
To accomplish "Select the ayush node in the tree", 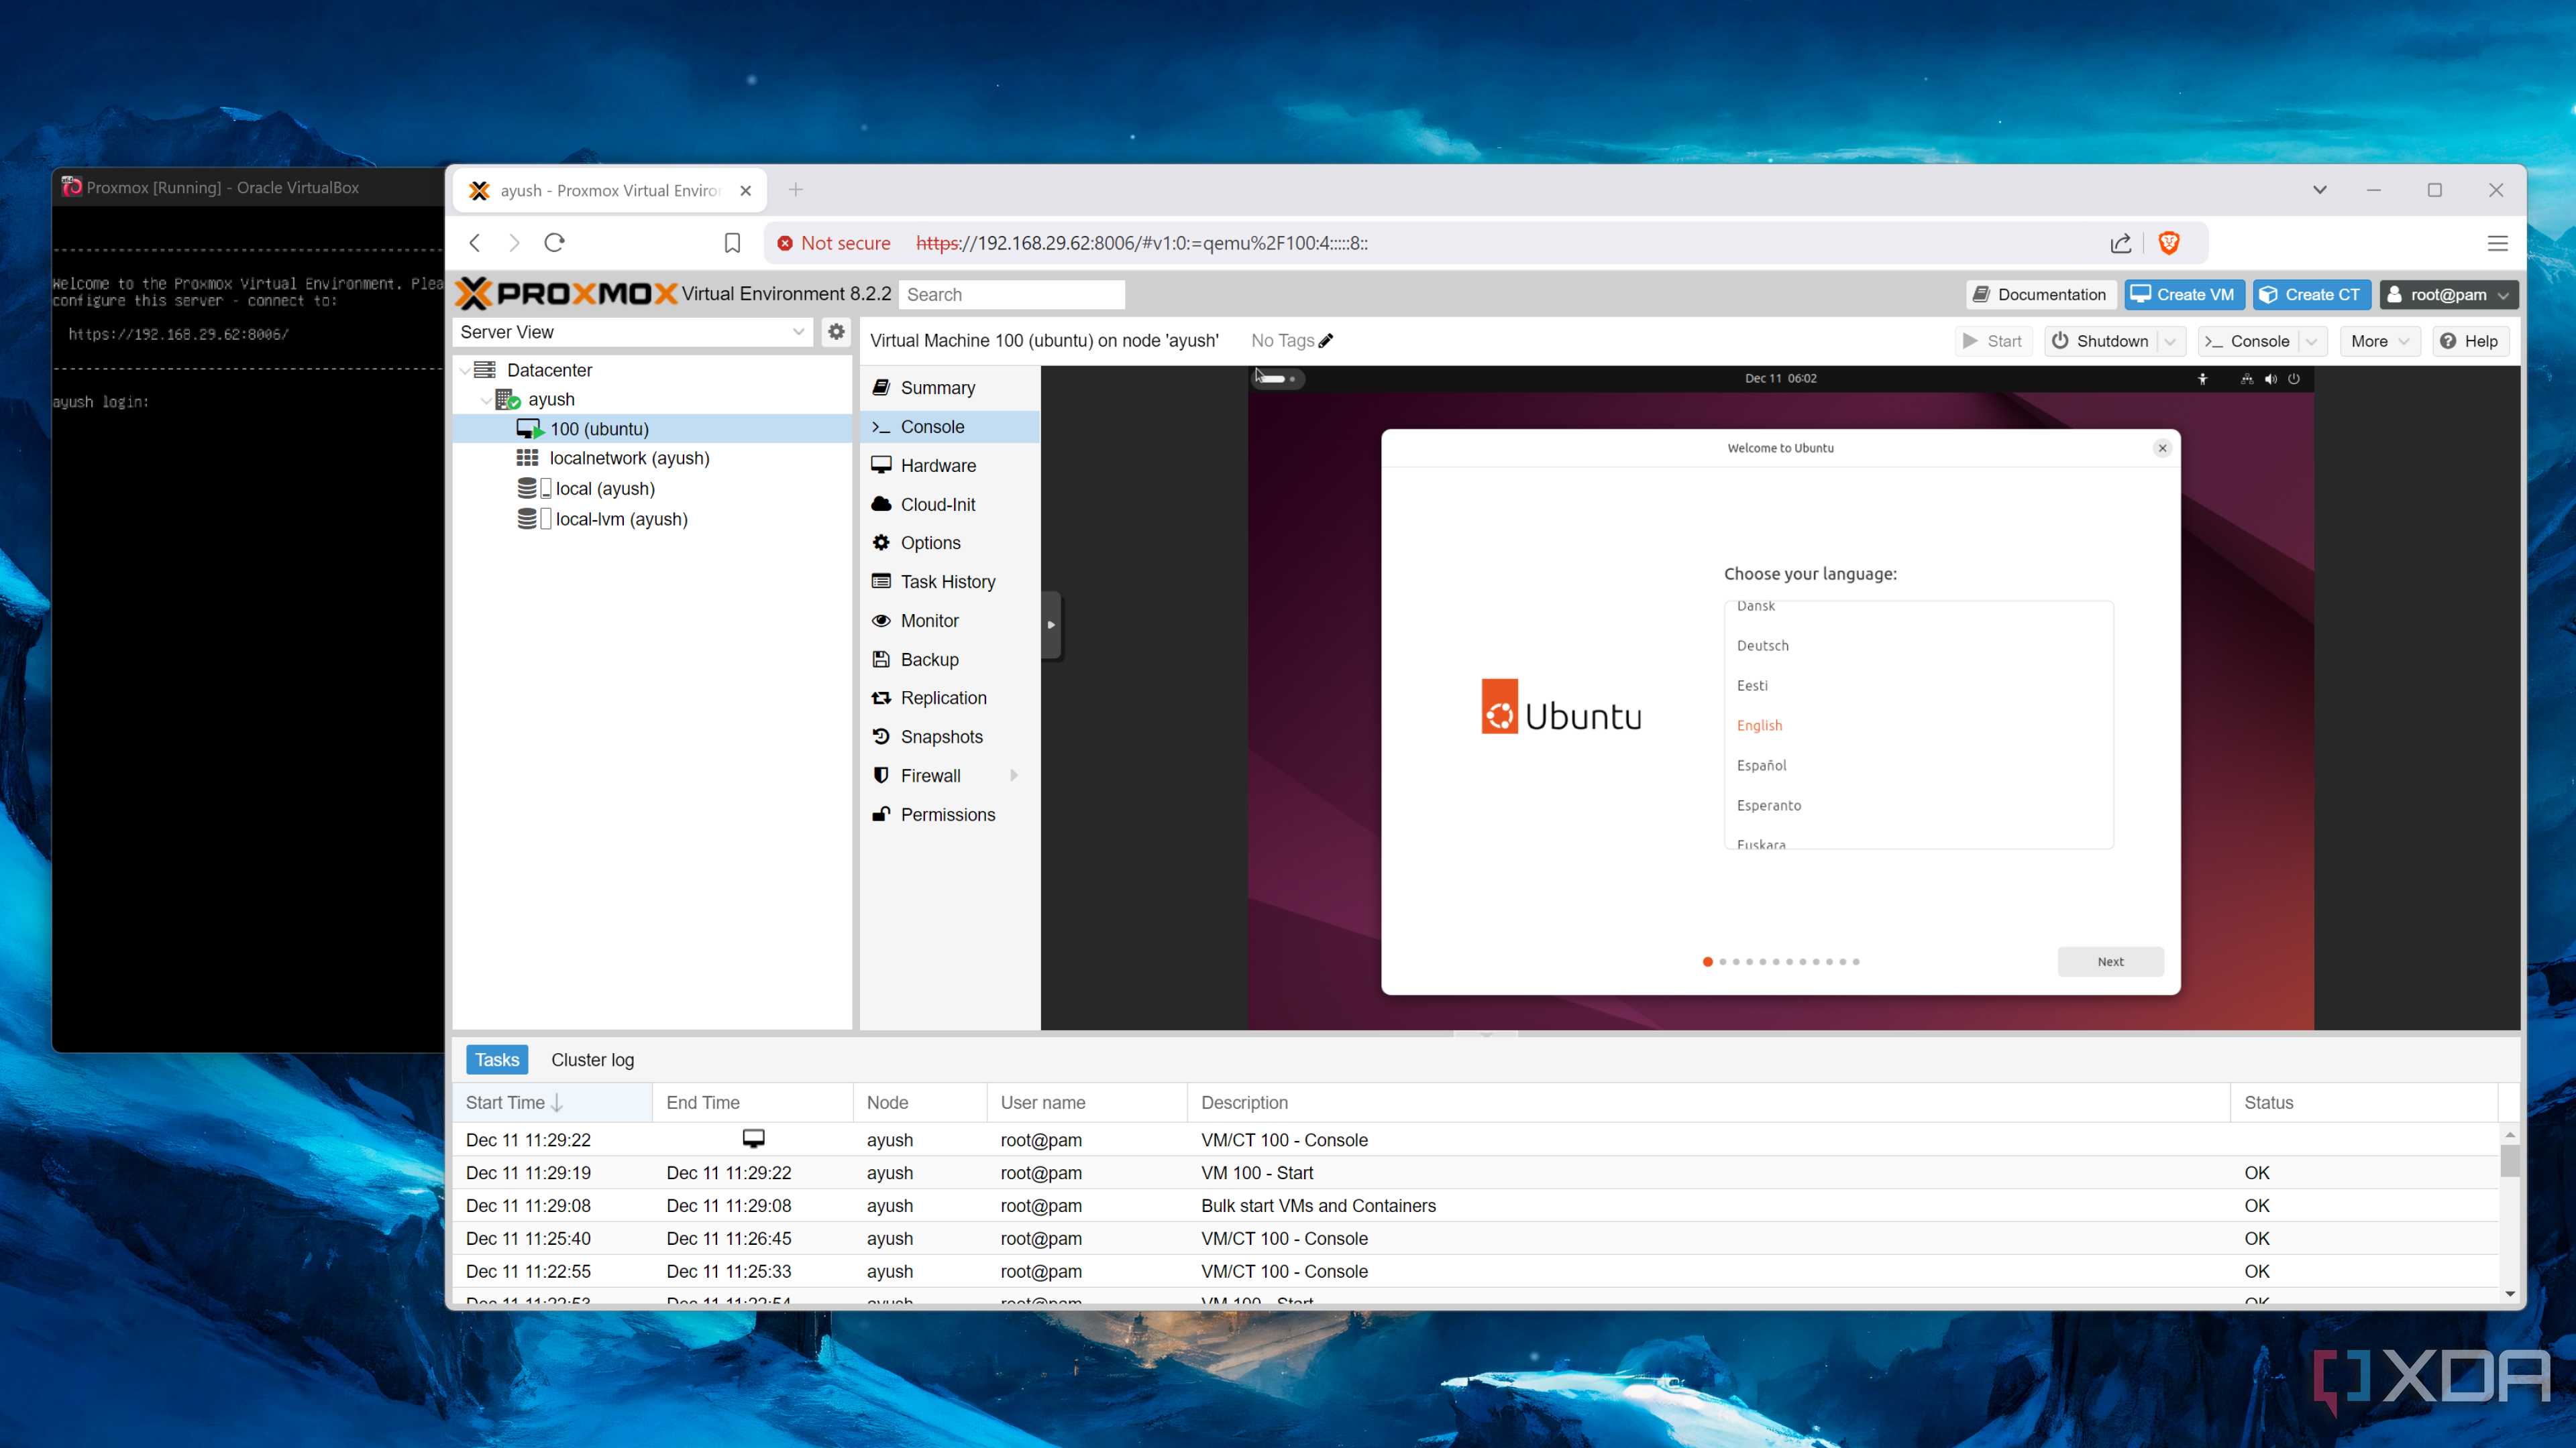I will click(x=551, y=399).
